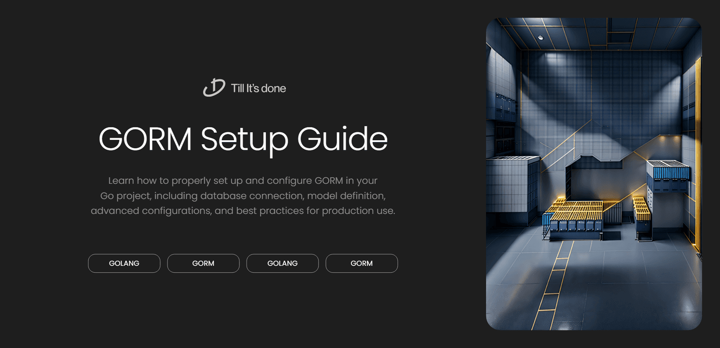Click the word "GORM" in the main title

(145, 139)
